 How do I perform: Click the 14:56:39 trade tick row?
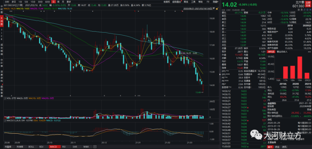click(244, 120)
